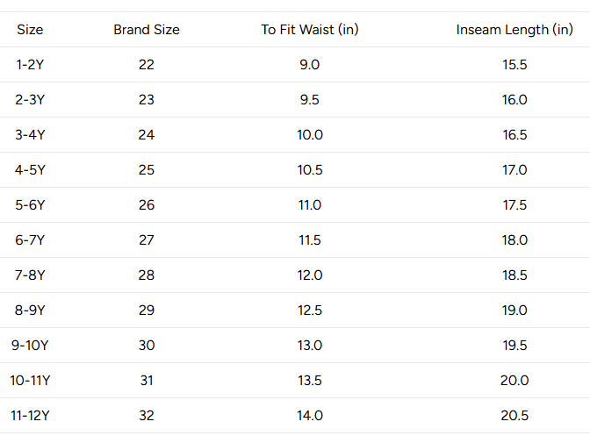The image size is (590, 443).
Task: Select the 2-3Y size cell
Action: [x=30, y=100]
